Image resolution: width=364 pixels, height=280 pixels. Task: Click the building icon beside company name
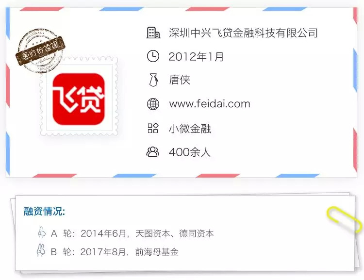pyautogui.click(x=153, y=33)
